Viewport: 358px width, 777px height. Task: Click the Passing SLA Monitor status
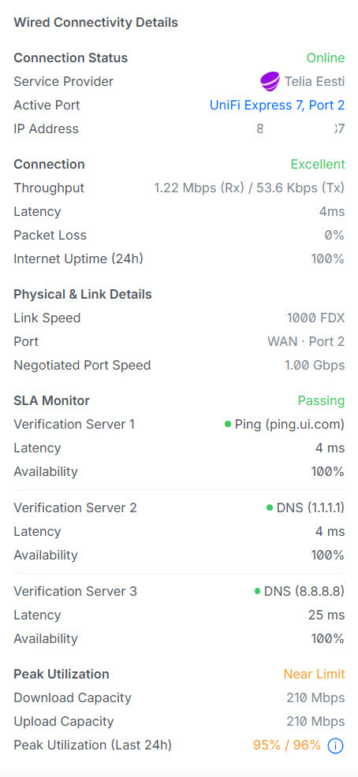pos(321,400)
